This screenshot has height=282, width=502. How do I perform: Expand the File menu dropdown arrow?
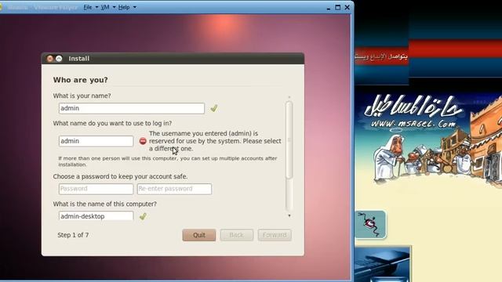pyautogui.click(x=96, y=7)
